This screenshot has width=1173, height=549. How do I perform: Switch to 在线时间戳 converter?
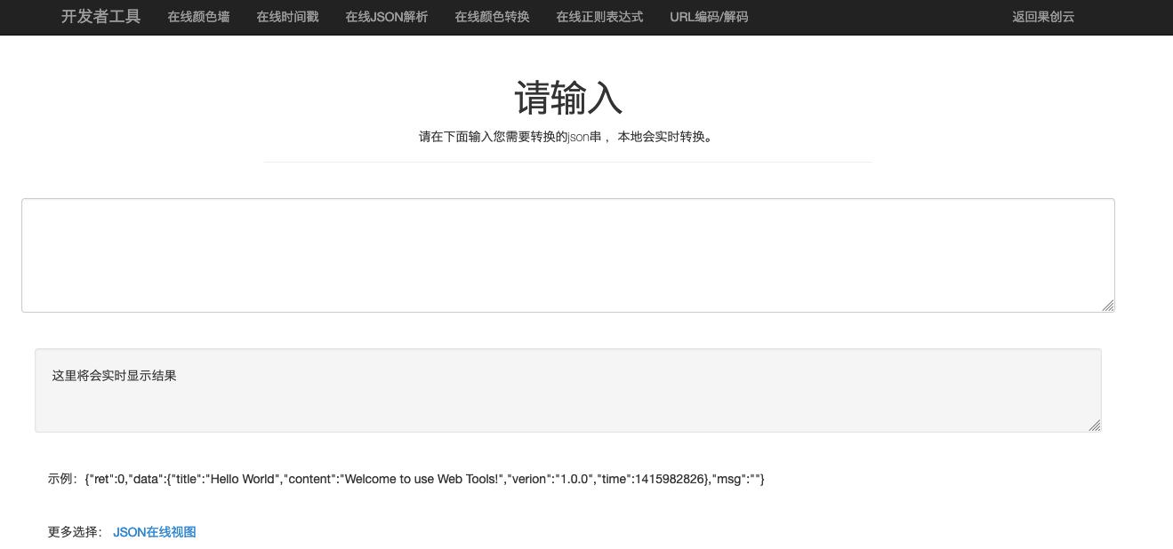coord(286,17)
